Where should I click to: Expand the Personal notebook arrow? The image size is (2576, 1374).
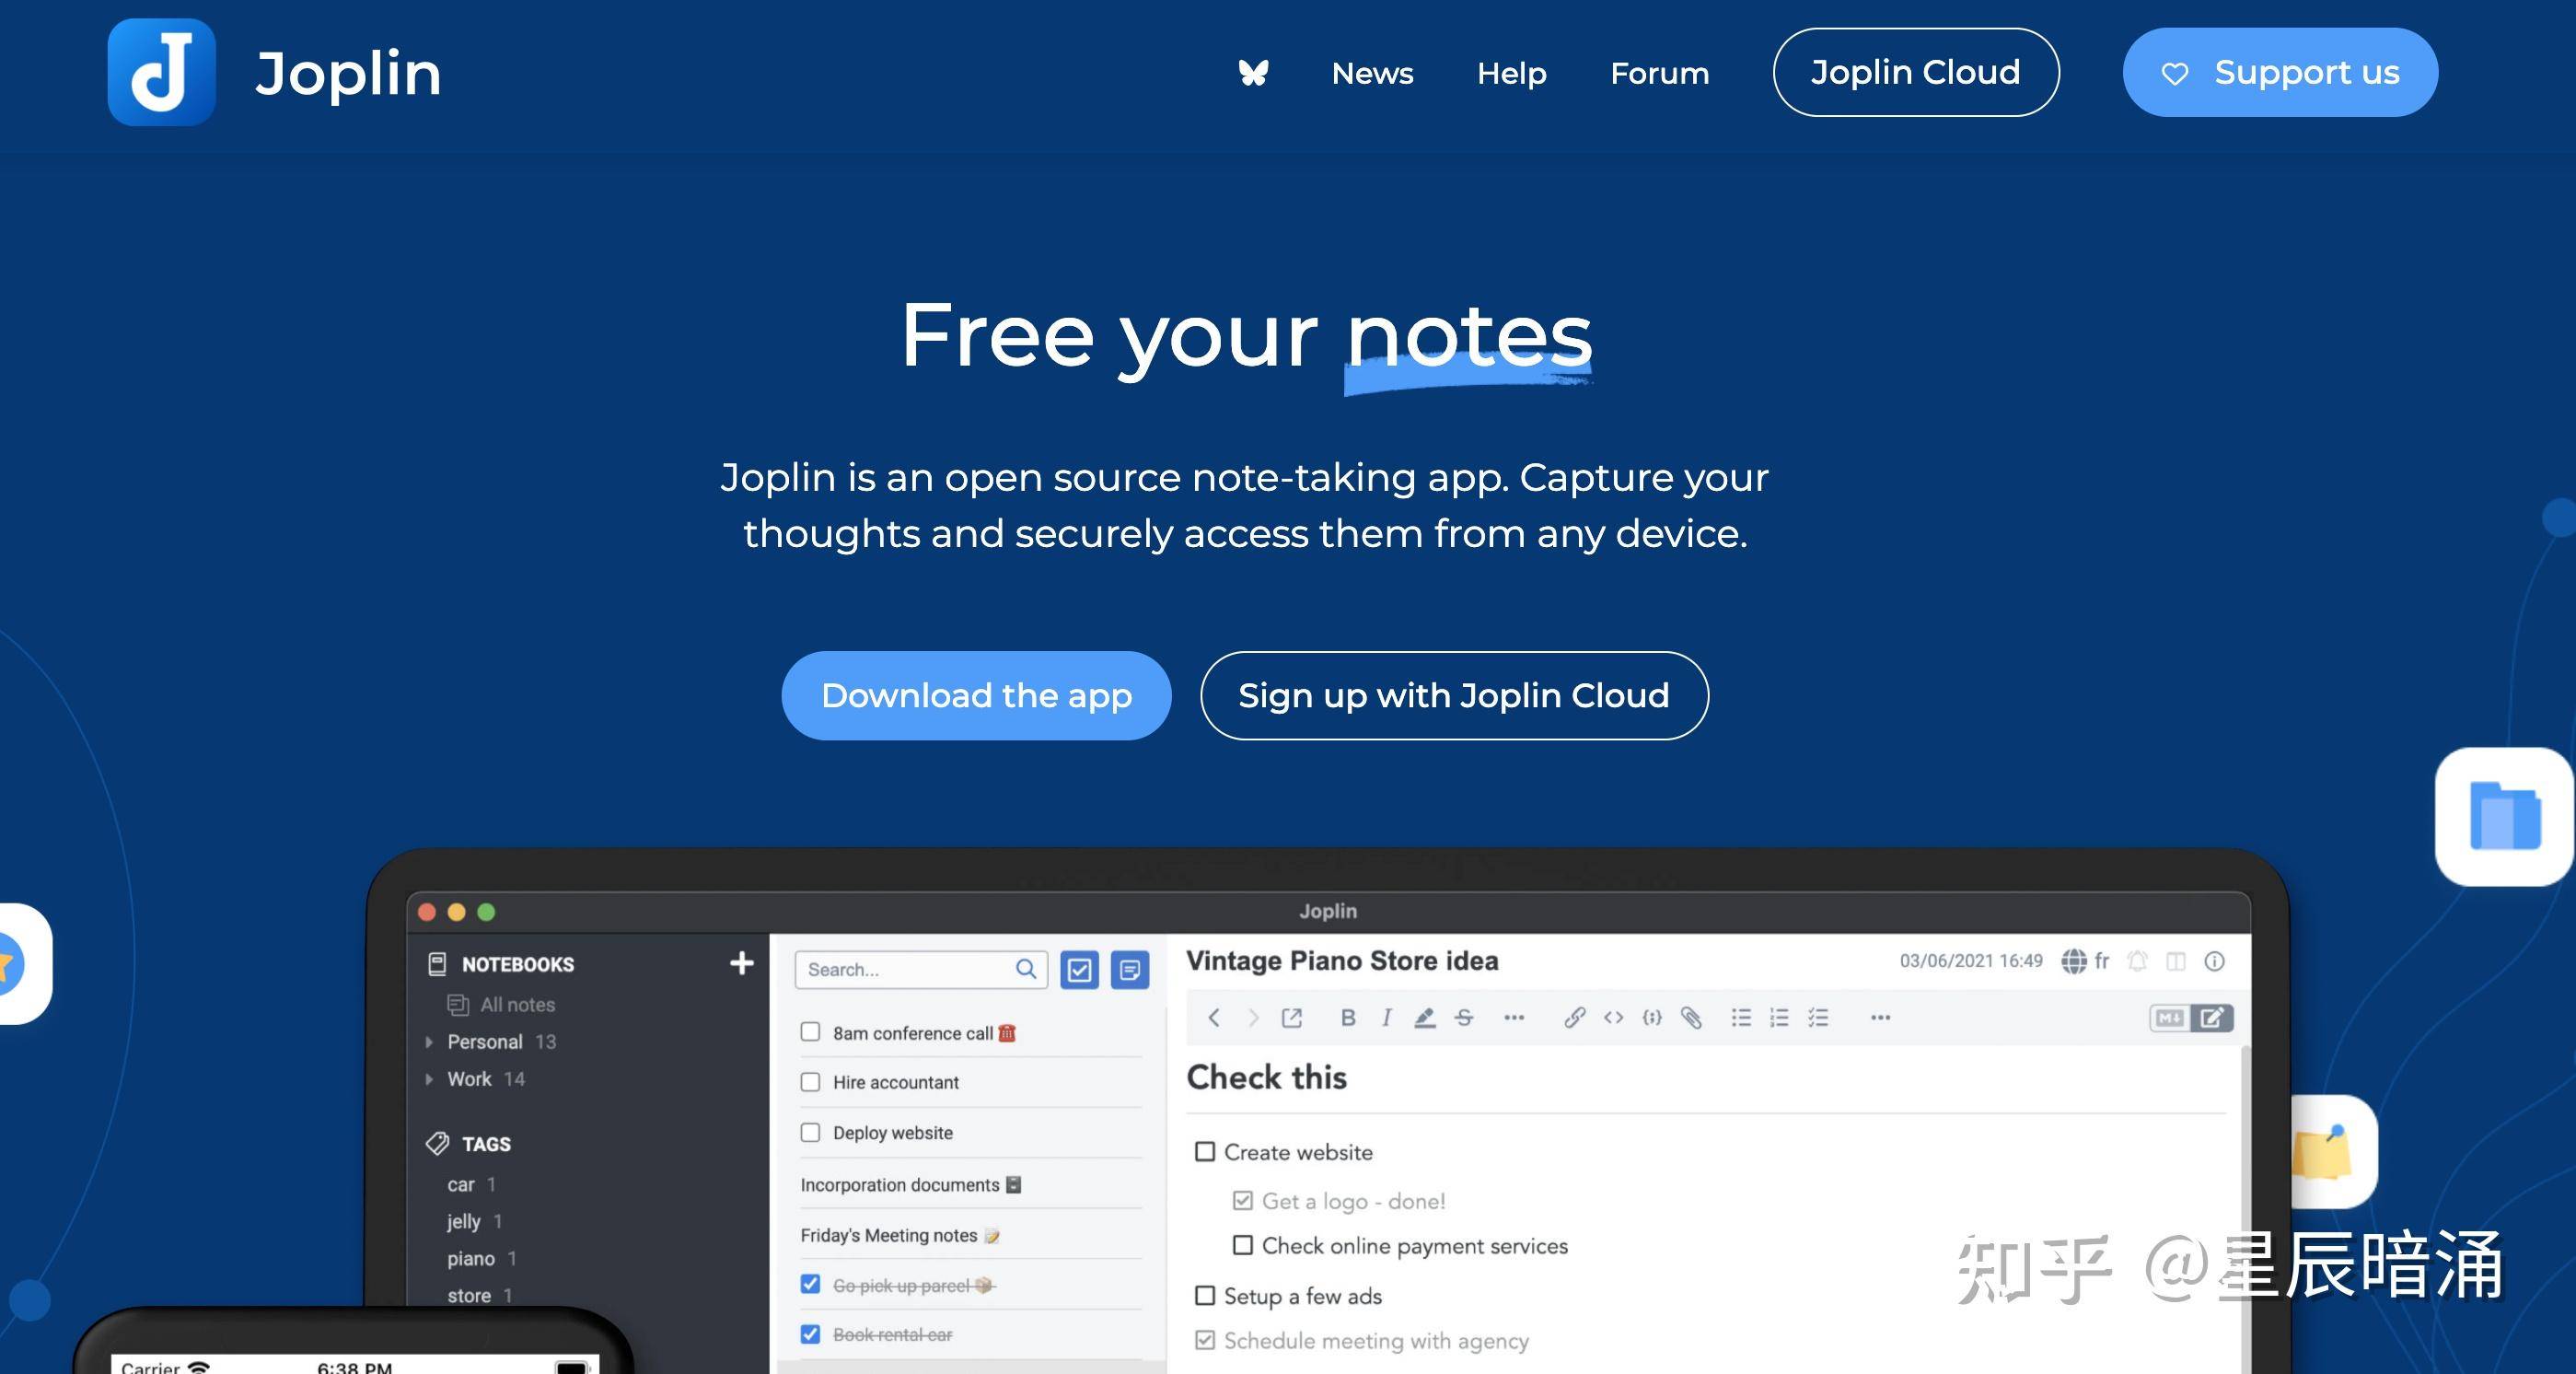pos(429,1042)
